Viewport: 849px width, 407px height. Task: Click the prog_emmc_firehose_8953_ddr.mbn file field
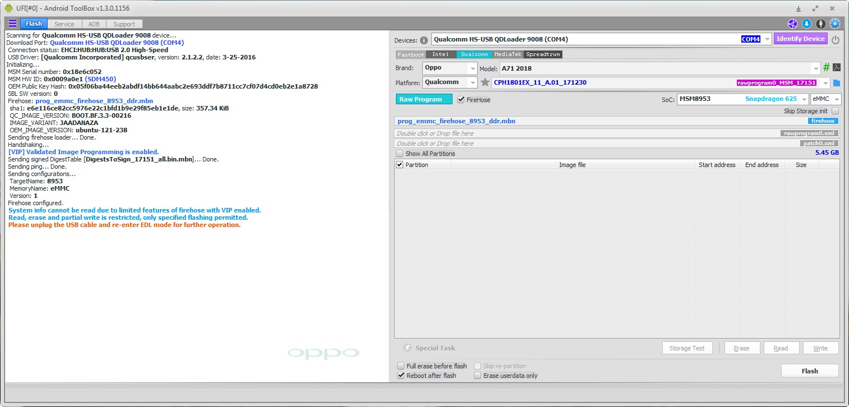(x=617, y=121)
